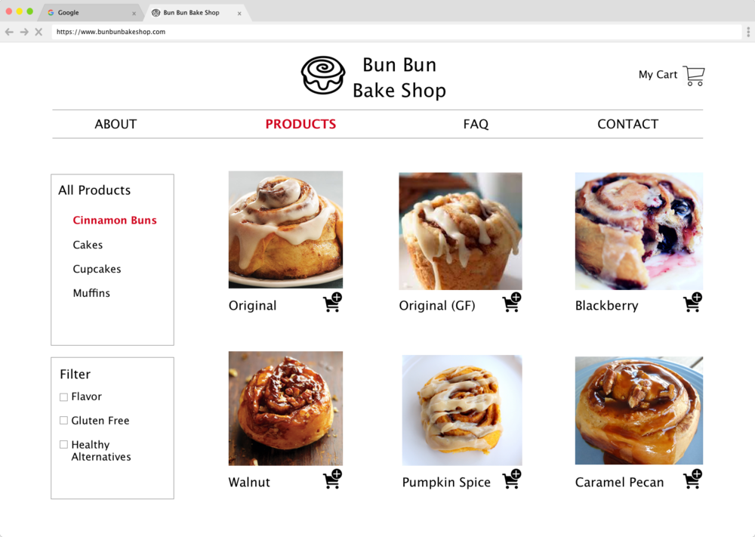Add Walnut bun to cart
Image resolution: width=755 pixels, height=537 pixels.
pos(332,479)
